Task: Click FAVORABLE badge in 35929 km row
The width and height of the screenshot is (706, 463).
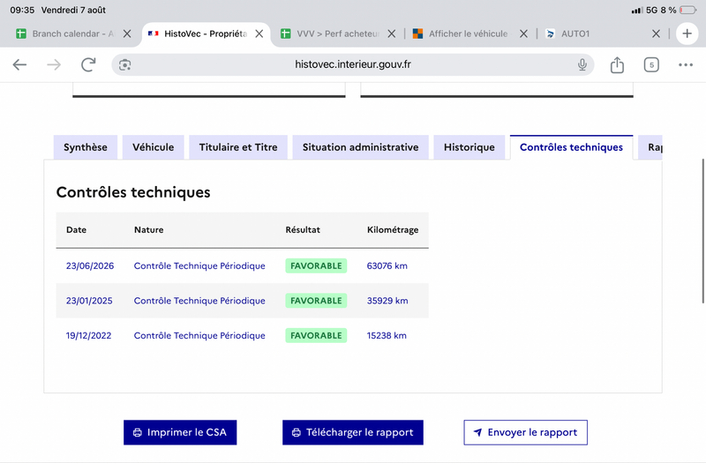Action: [316, 301]
